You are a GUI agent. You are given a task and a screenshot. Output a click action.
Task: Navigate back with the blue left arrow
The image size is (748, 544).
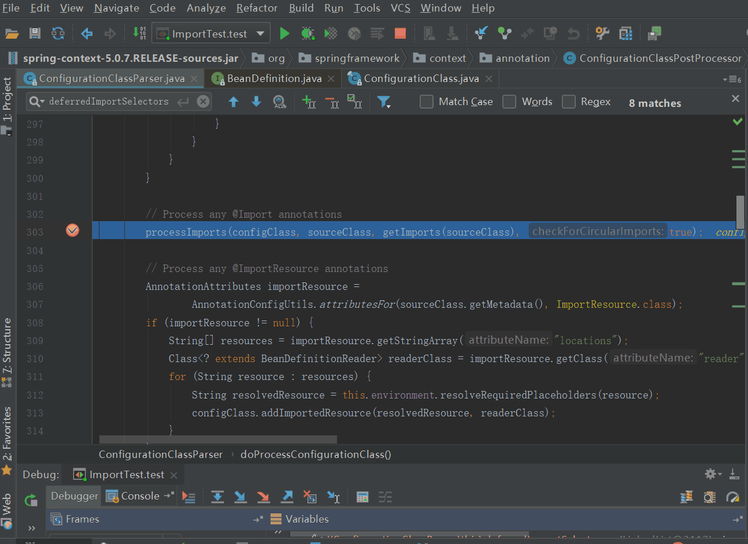point(87,33)
